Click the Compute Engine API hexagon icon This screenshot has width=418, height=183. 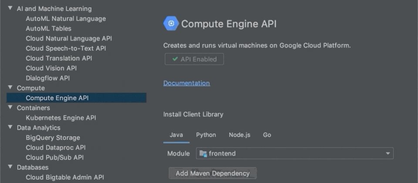171,24
